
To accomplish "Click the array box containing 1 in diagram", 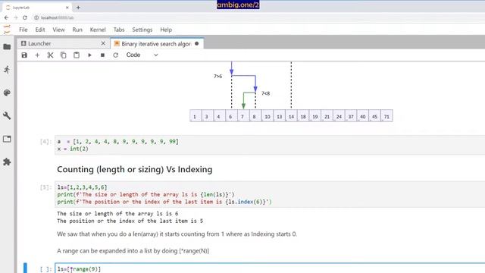I will click(x=195, y=116).
